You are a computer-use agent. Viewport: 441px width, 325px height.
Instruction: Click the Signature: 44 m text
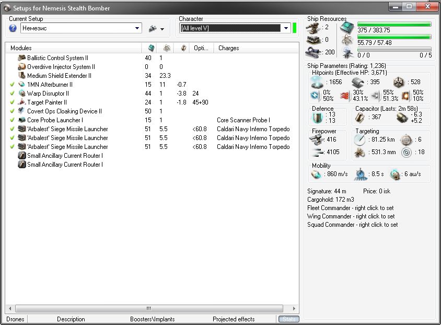tap(327, 191)
